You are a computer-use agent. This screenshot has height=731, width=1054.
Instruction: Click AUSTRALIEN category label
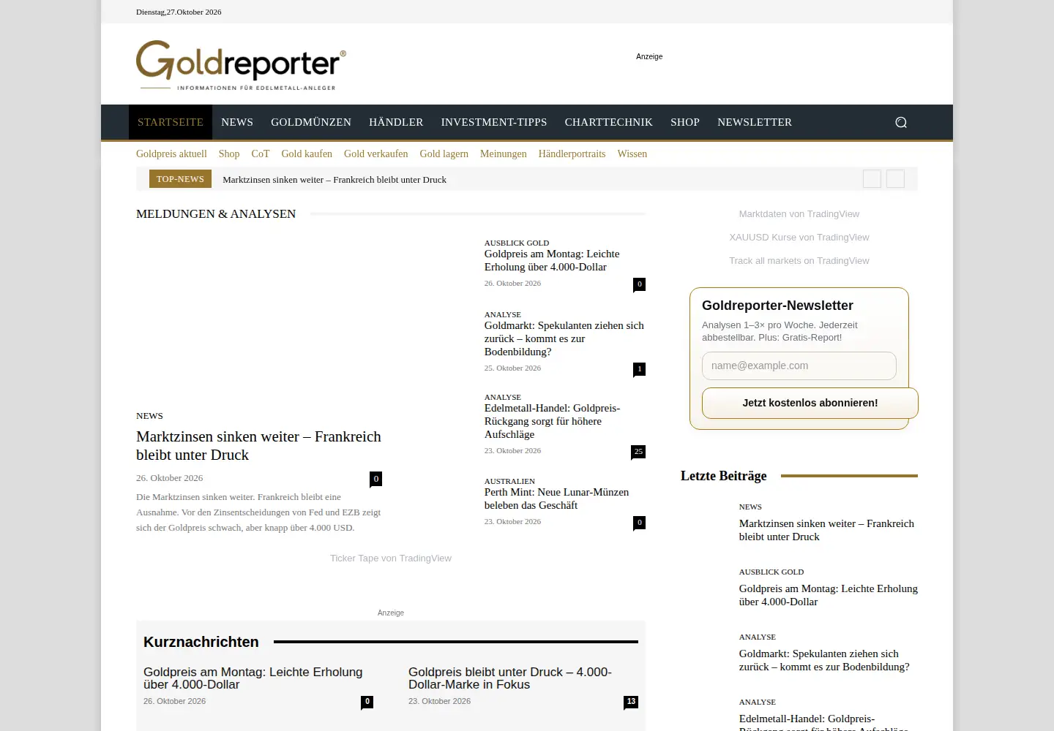[x=509, y=481]
